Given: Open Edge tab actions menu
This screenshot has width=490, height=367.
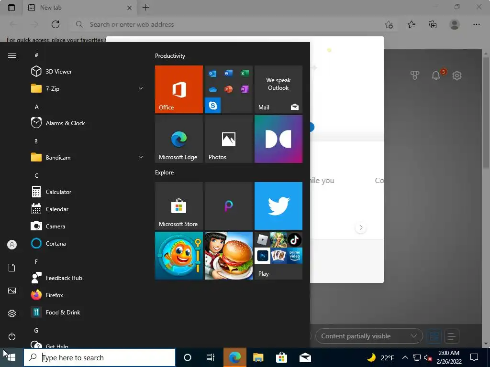Looking at the screenshot, I should [x=11, y=8].
